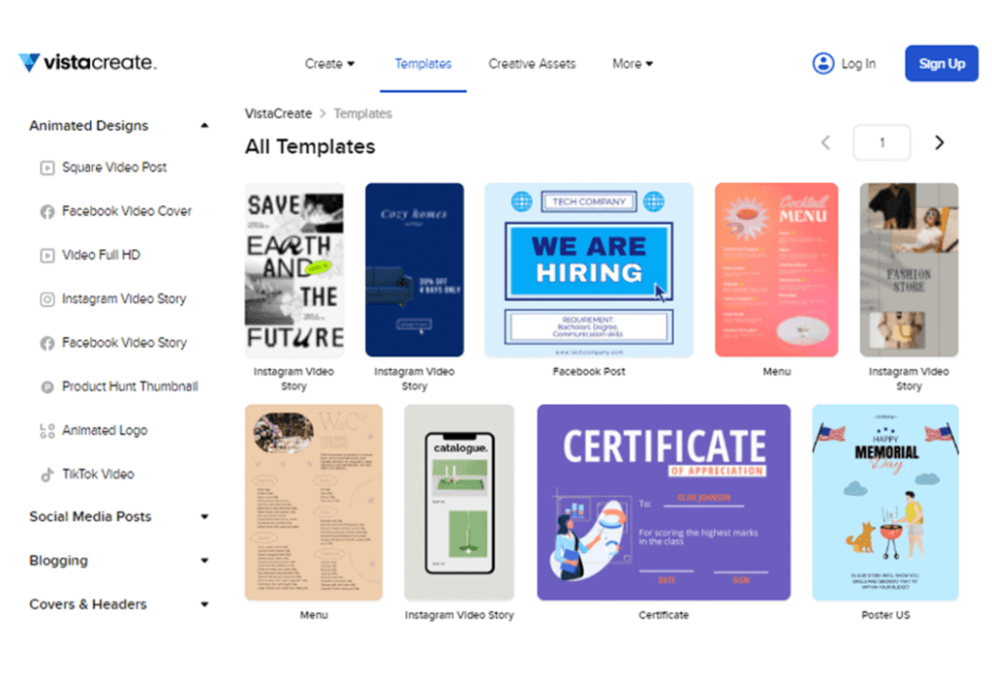Open the We Are Hiring template
Screen dimensions: 992x675
589,269
